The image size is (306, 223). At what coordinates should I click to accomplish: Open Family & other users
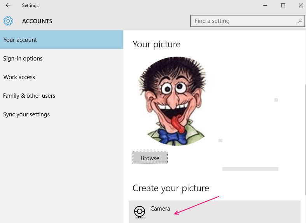pos(61,96)
